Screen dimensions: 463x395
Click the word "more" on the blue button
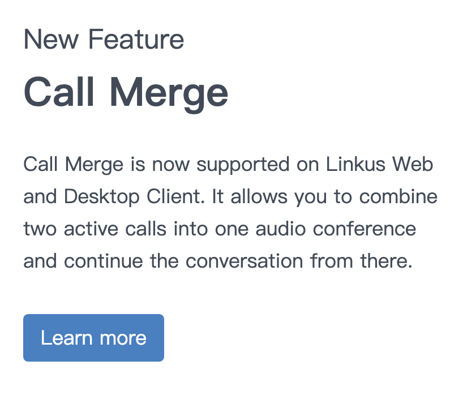[123, 338]
